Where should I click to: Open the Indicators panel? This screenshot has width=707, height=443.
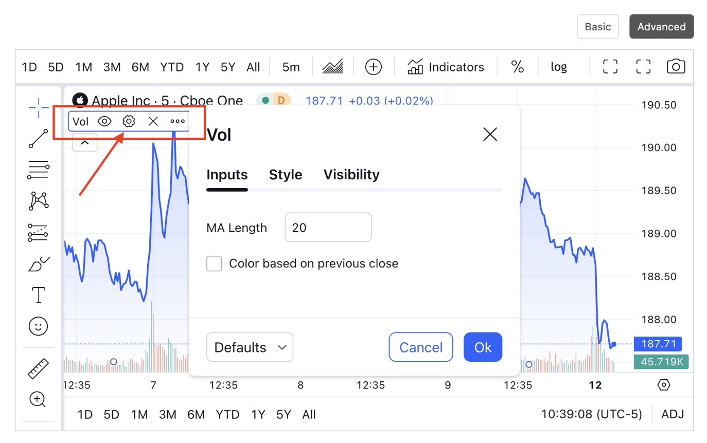pyautogui.click(x=446, y=67)
